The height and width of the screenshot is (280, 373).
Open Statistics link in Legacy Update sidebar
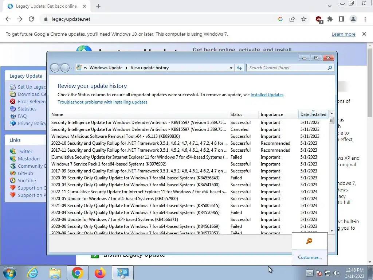tap(27, 109)
